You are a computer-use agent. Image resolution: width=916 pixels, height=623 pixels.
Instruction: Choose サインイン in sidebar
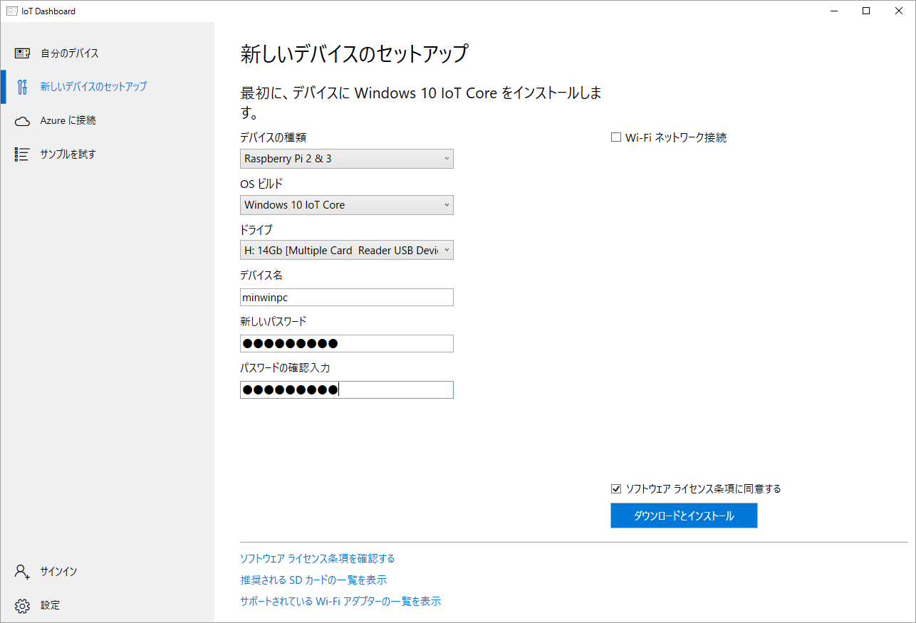[107, 572]
